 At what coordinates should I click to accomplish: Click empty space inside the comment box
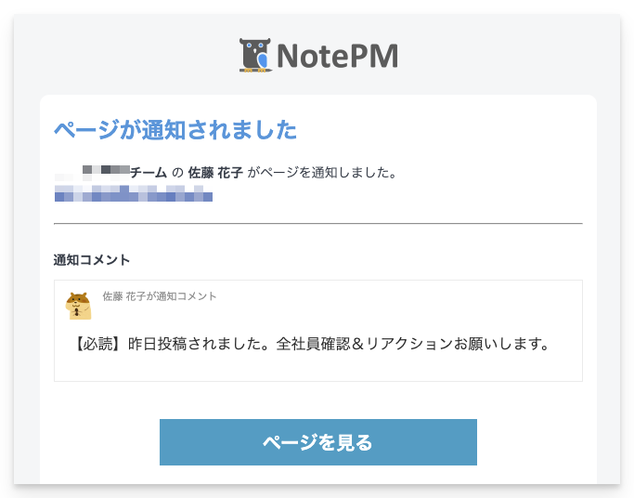[405, 308]
